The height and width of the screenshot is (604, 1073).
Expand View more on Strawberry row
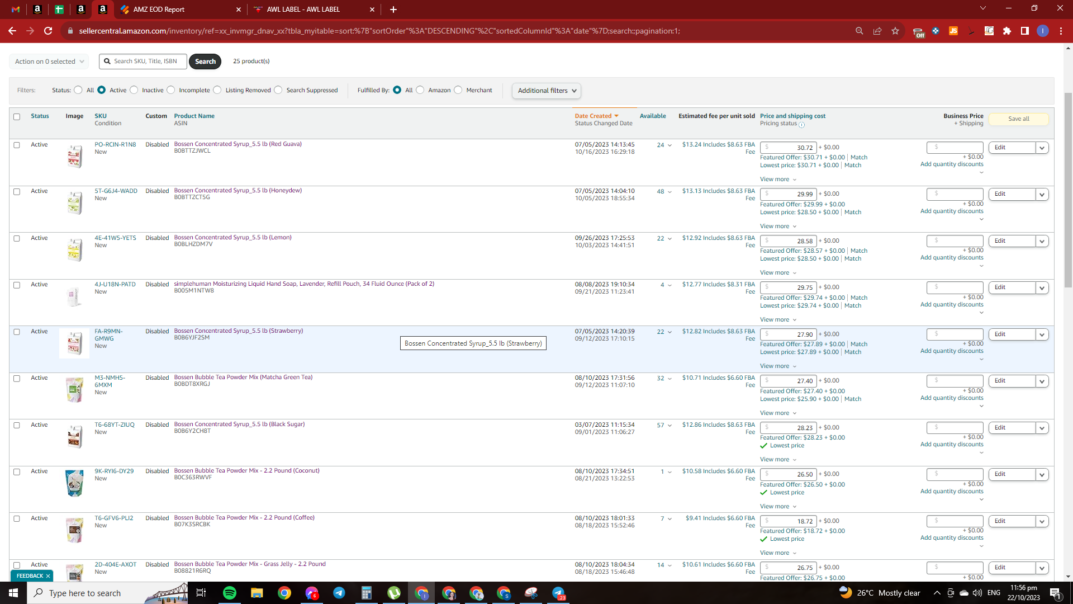[778, 366]
